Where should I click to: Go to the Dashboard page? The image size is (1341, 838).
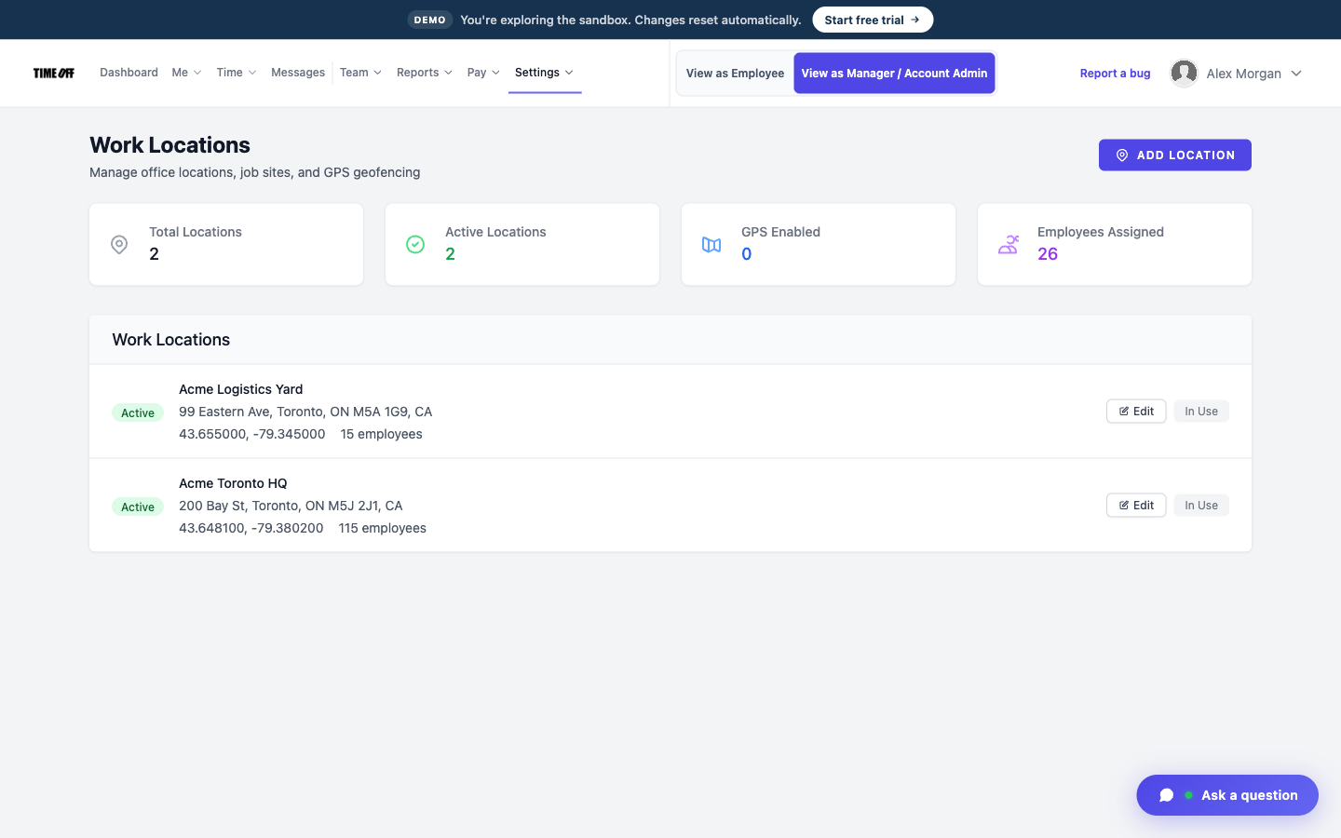point(129,73)
